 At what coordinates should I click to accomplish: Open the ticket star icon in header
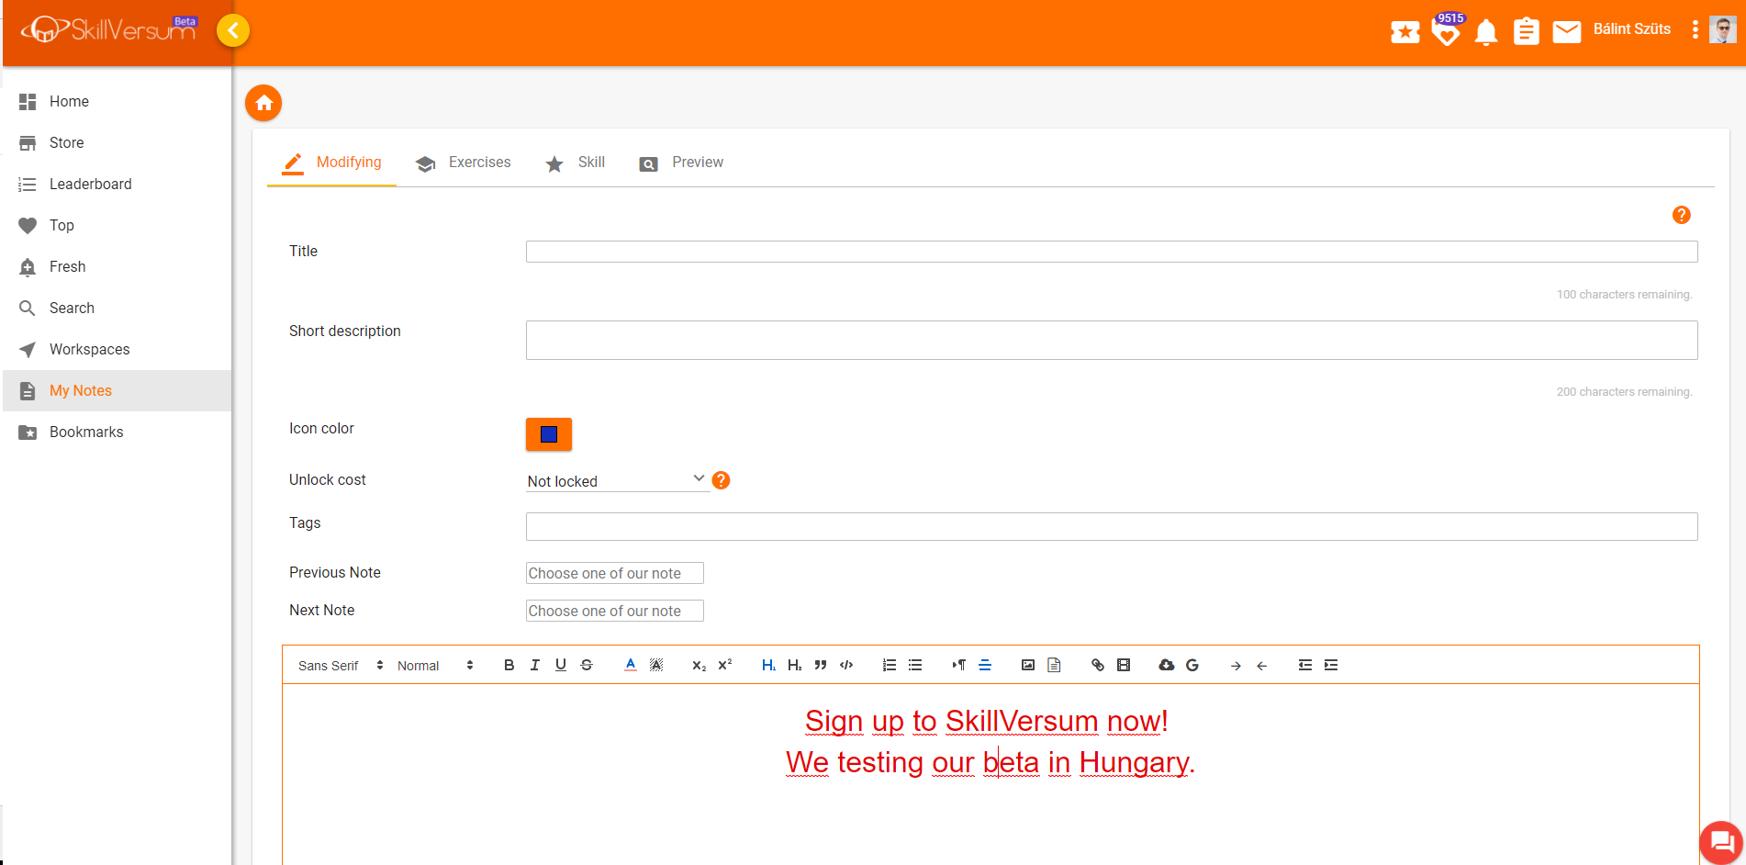tap(1405, 32)
